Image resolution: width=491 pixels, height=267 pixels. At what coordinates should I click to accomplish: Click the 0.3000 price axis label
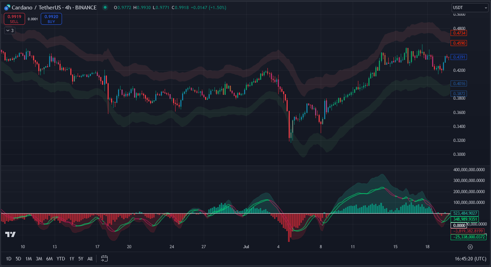click(459, 154)
